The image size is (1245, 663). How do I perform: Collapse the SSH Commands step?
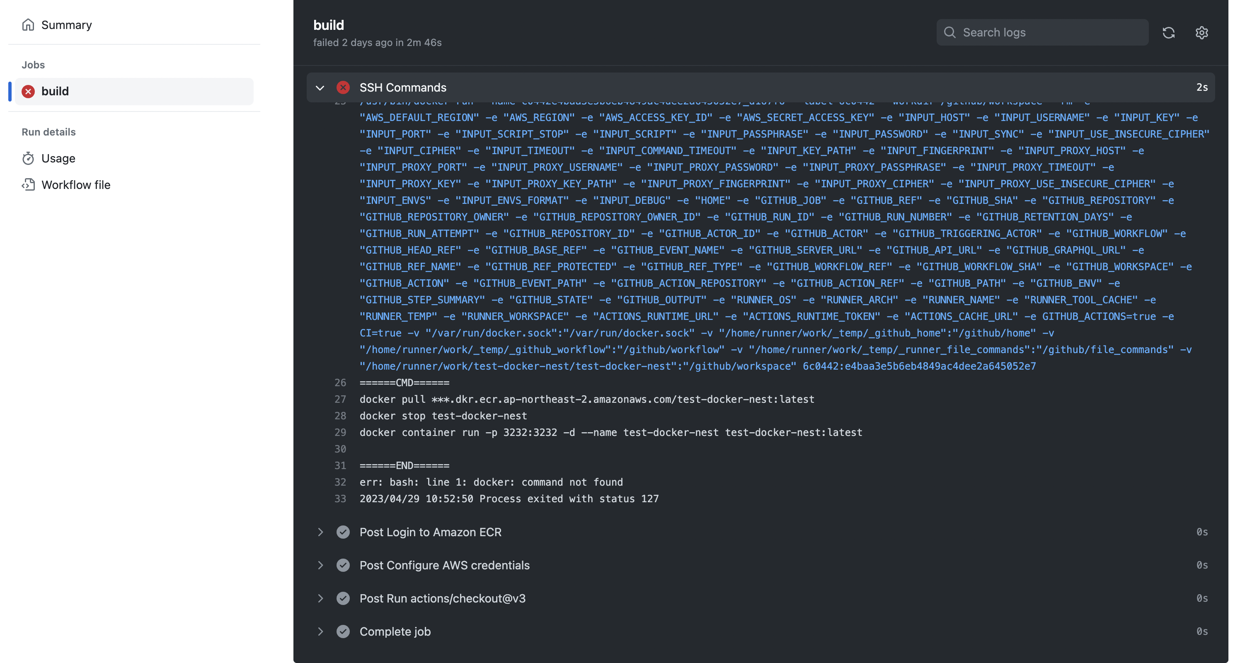pyautogui.click(x=320, y=87)
